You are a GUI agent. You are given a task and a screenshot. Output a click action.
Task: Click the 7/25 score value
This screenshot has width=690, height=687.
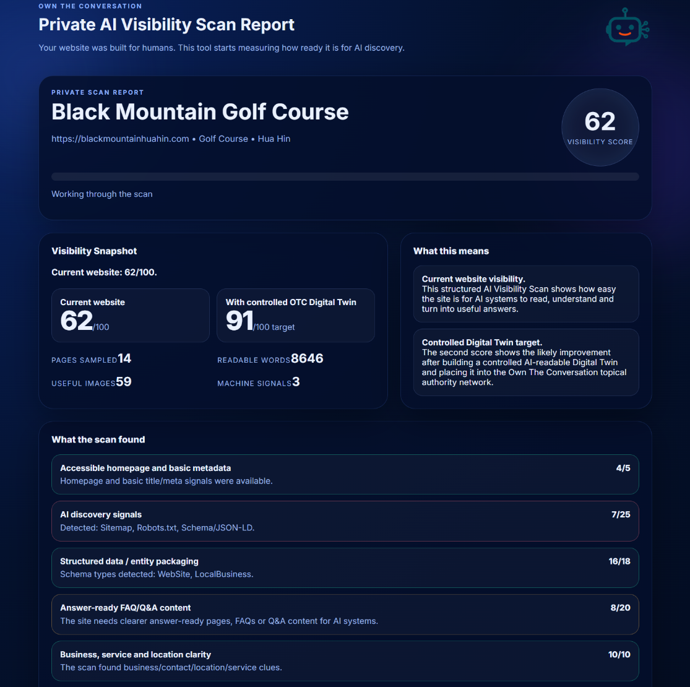(621, 514)
